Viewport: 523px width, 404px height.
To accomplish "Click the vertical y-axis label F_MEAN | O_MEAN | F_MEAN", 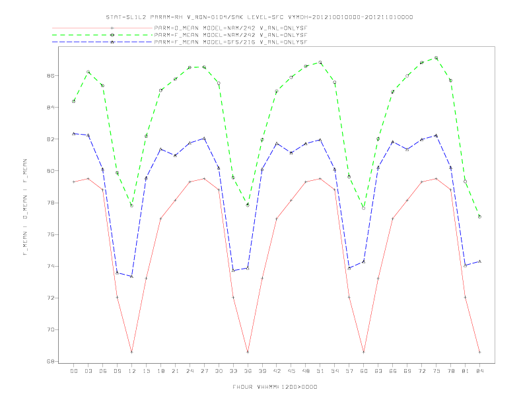I will (25, 207).
